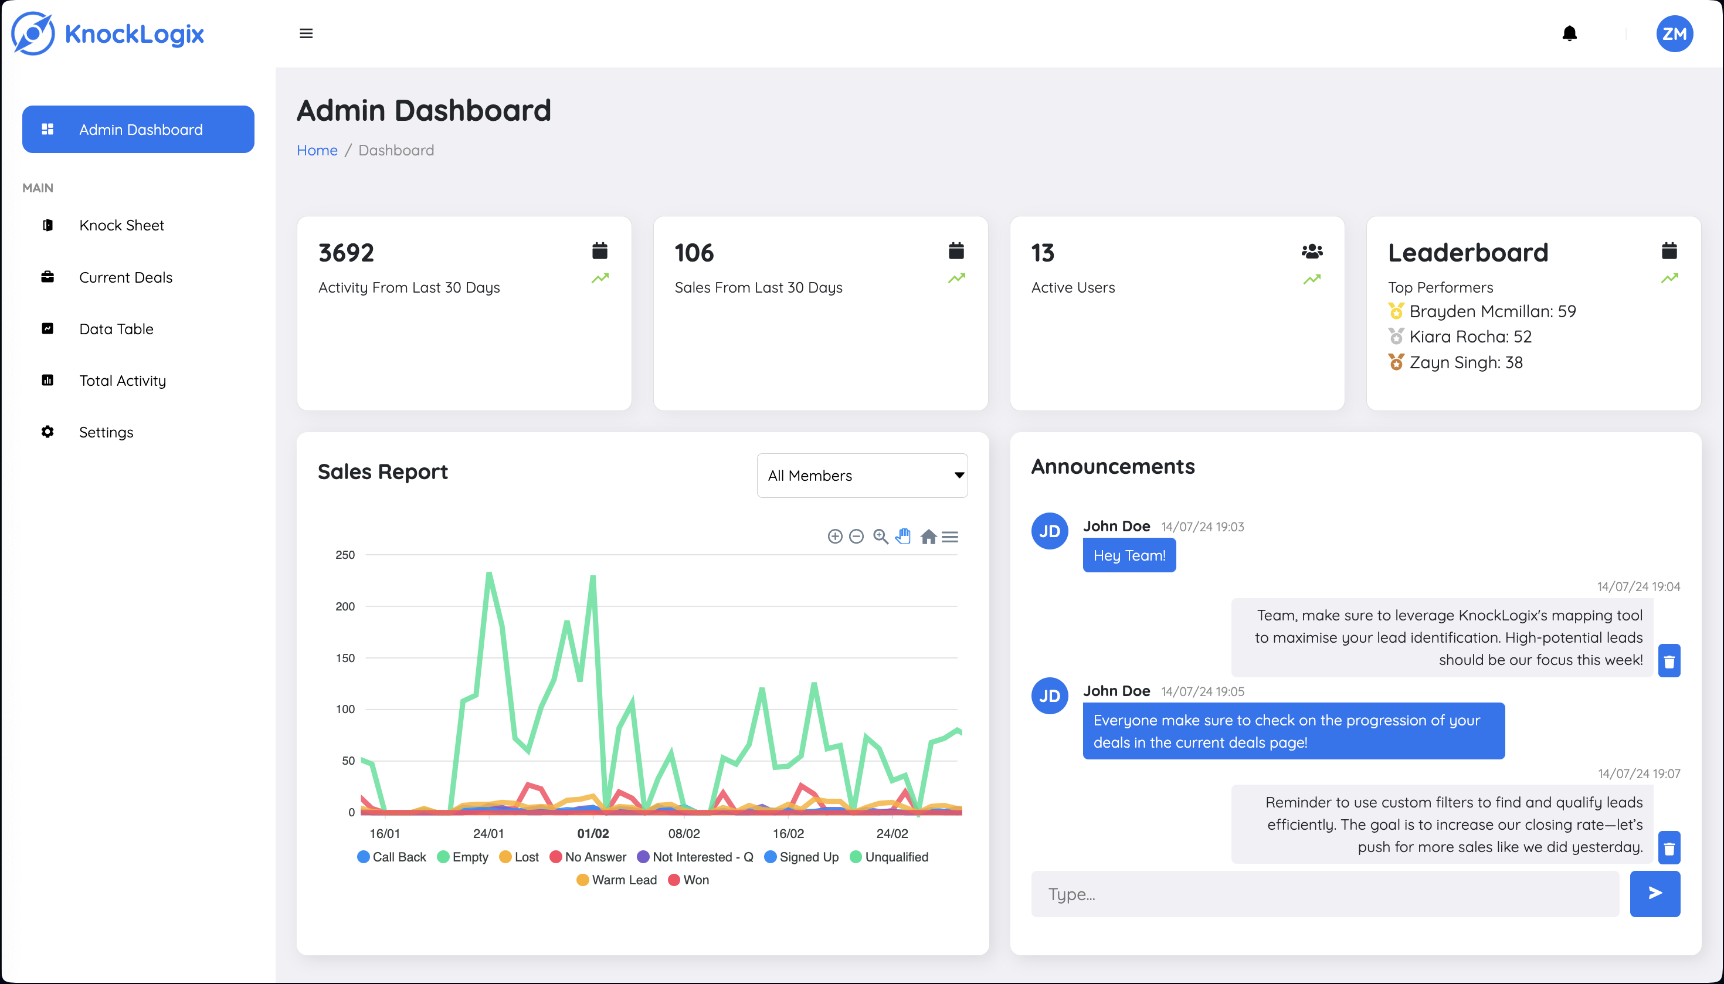Open the ZM user avatar menu

(x=1674, y=34)
